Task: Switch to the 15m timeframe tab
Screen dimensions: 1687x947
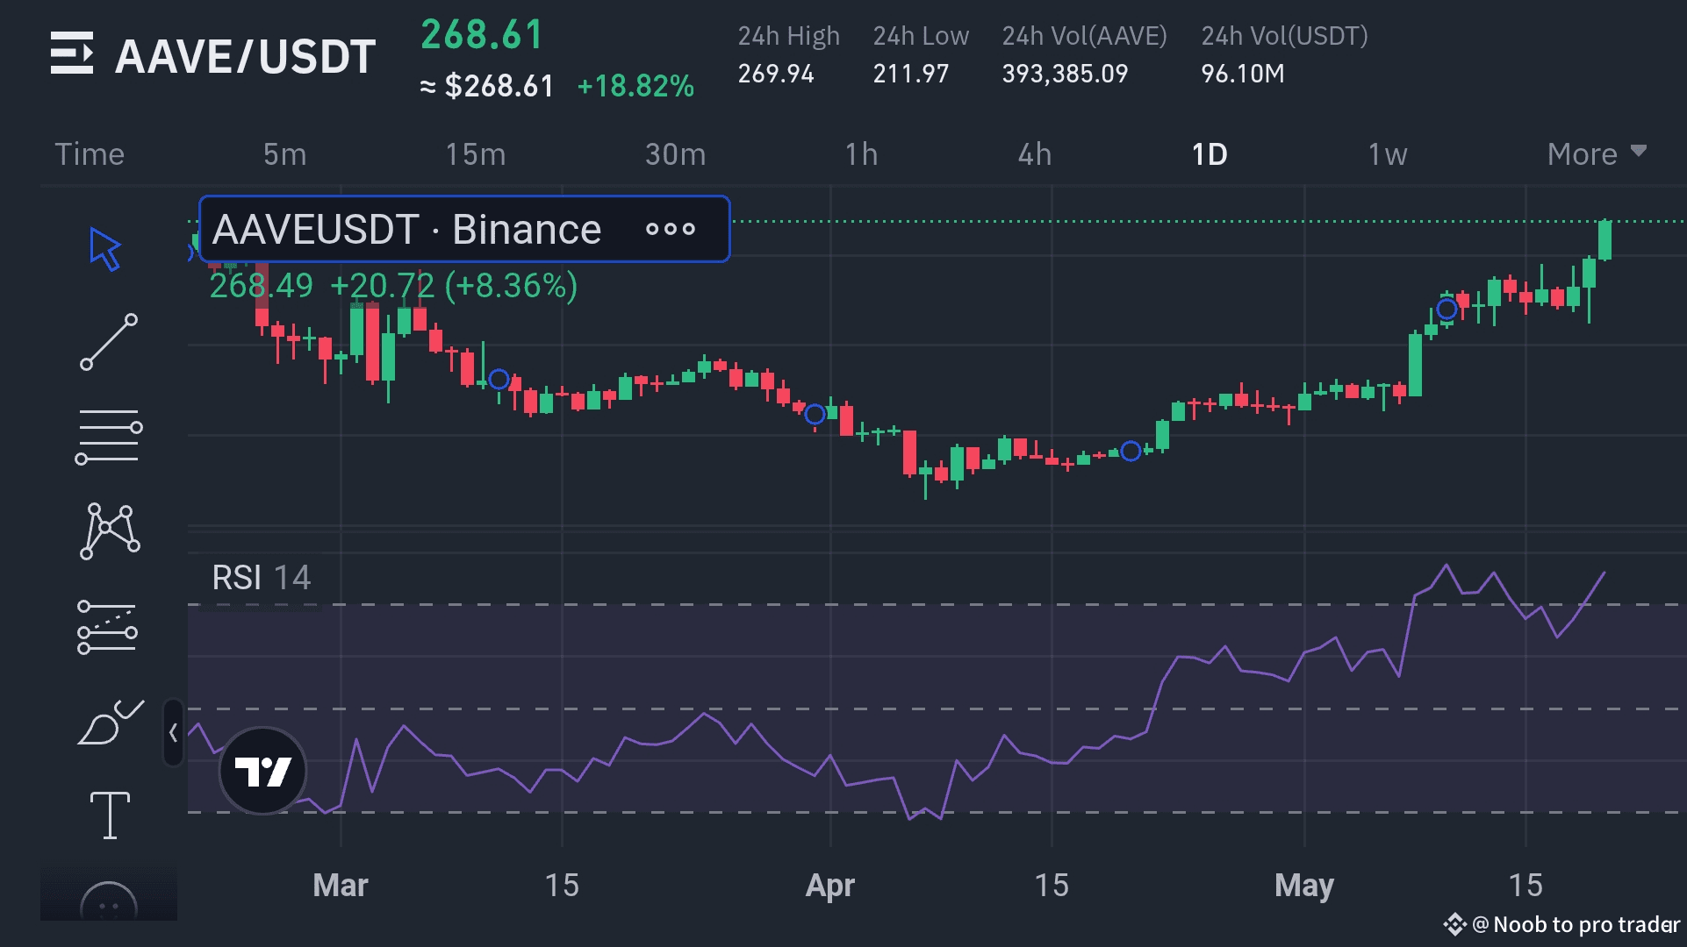Action: tap(475, 154)
